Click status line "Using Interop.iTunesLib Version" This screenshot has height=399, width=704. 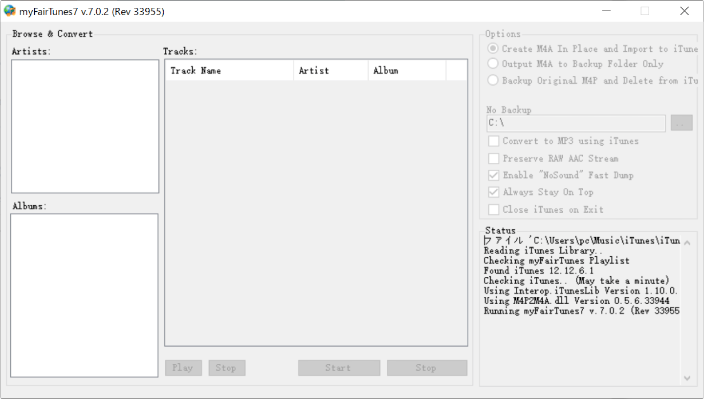(x=581, y=290)
